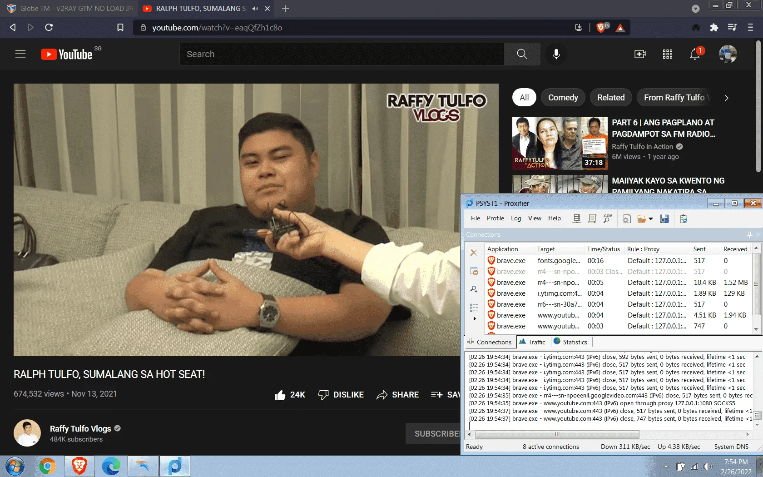Open the volume control in system tray
This screenshot has height=477, width=763.
(708, 467)
